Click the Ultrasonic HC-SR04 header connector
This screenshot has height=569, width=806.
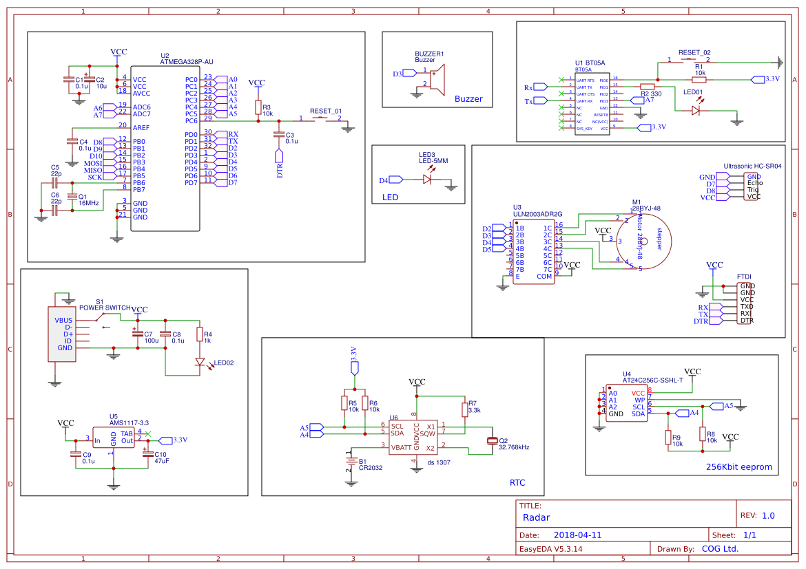pyautogui.click(x=751, y=186)
